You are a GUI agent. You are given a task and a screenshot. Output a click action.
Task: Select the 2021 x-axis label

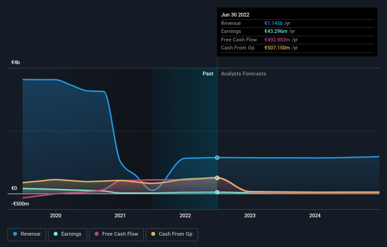click(x=120, y=215)
